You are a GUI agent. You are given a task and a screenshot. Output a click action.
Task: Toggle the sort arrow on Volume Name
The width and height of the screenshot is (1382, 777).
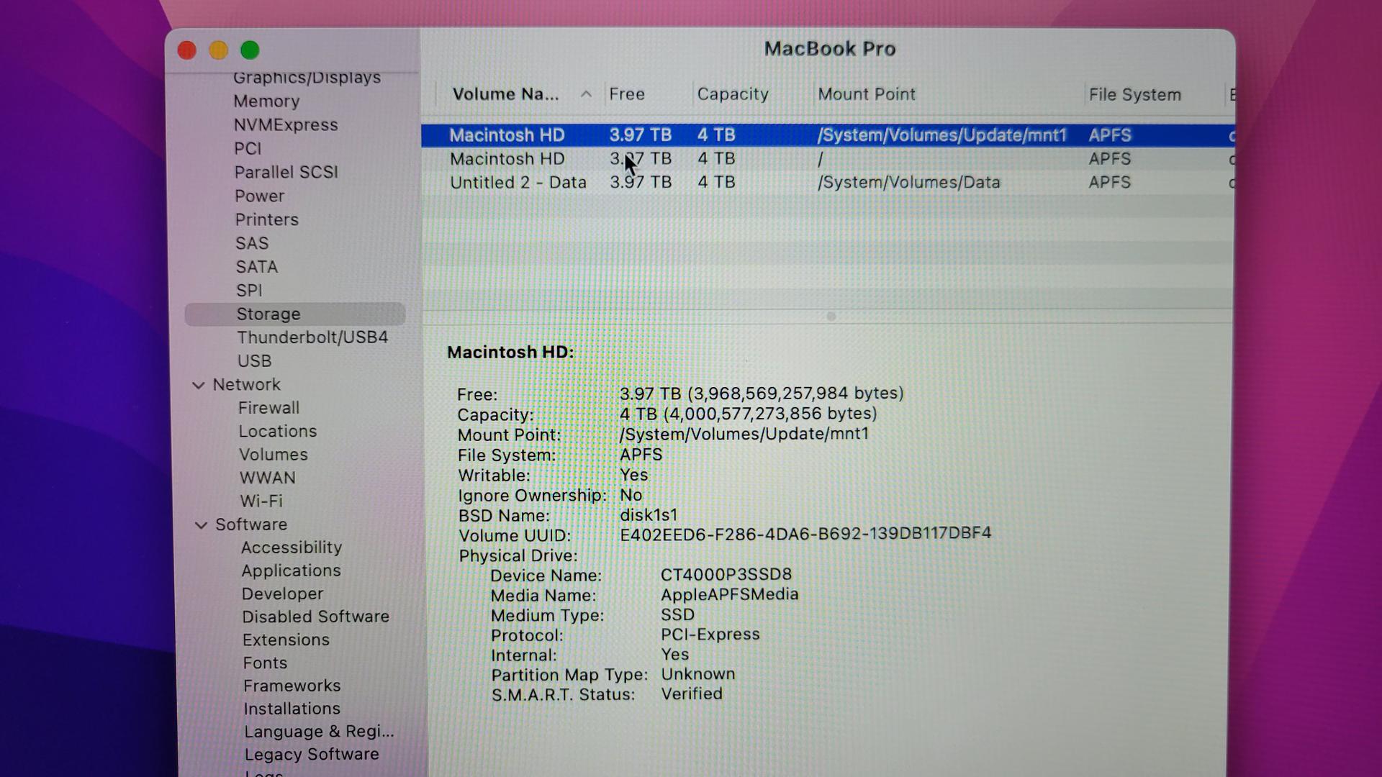[586, 94]
